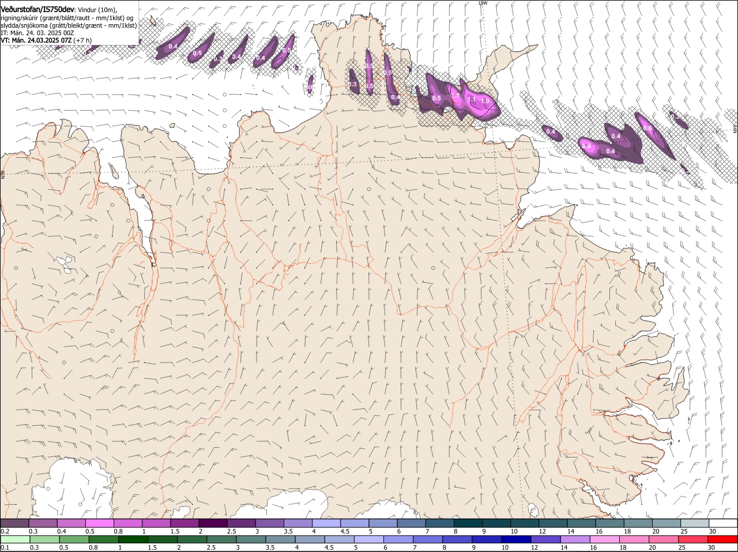Select the 'IT: Mán. 24. 03. 2025 00Z' line

[x=37, y=33]
